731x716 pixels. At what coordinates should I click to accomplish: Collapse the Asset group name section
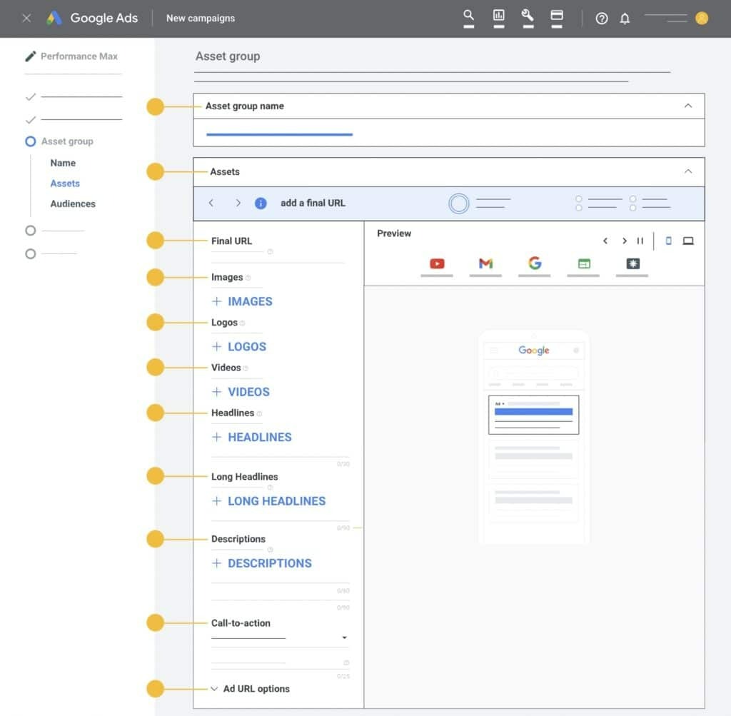(688, 106)
